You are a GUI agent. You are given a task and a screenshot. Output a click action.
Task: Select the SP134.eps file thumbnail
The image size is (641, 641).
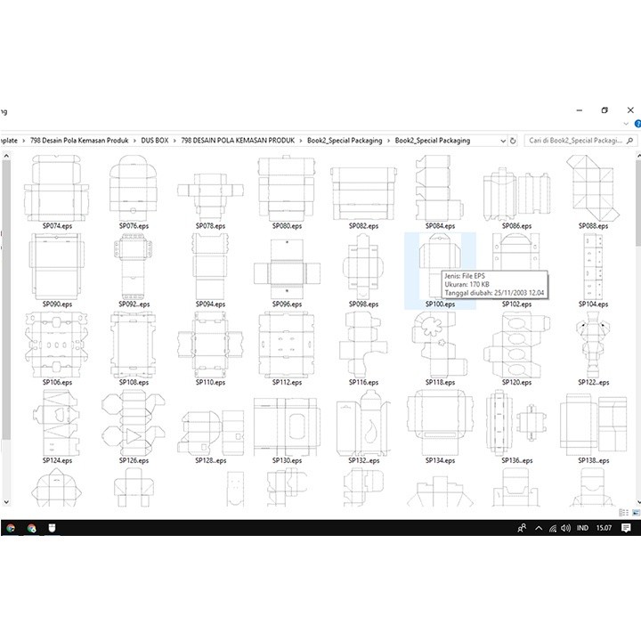click(440, 423)
